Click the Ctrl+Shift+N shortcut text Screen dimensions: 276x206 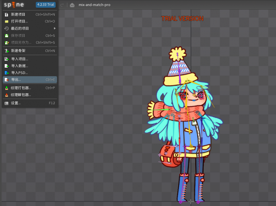pos(45,15)
